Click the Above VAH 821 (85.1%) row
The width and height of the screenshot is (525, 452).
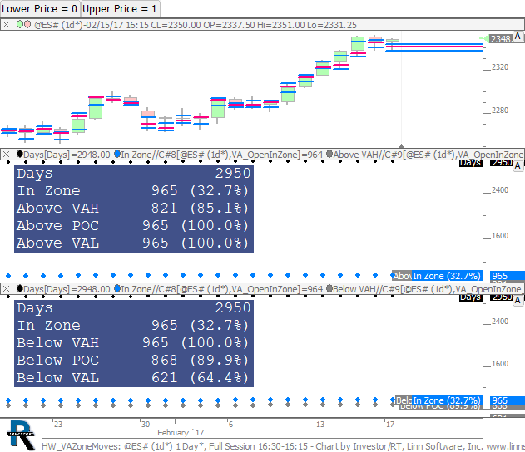click(x=134, y=209)
